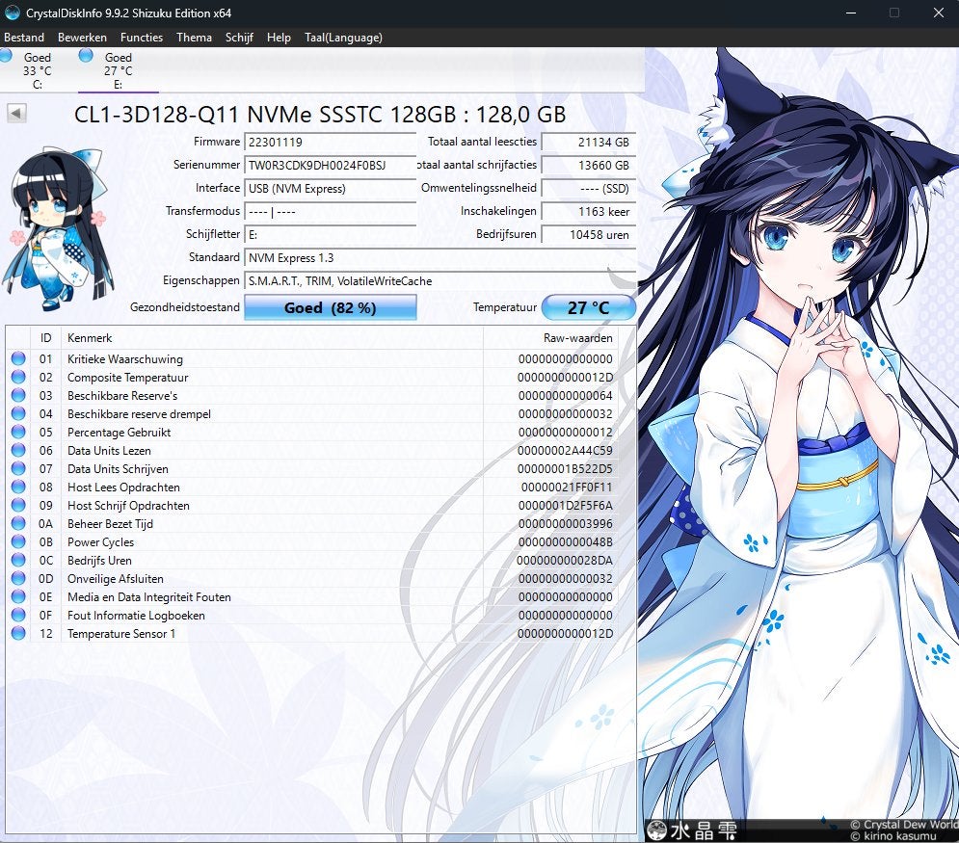Image resolution: width=959 pixels, height=843 pixels.
Task: Click the Omwentelingssnelheid value ---- (SSD)
Action: point(588,188)
